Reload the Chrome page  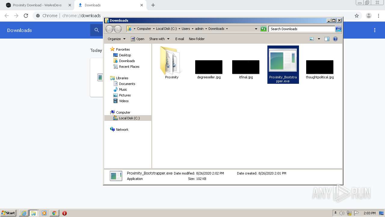click(26, 16)
